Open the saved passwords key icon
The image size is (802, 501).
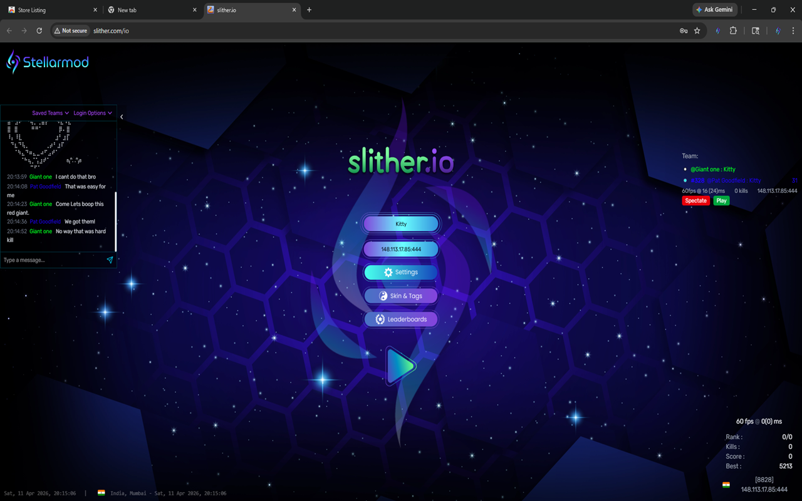pos(684,31)
